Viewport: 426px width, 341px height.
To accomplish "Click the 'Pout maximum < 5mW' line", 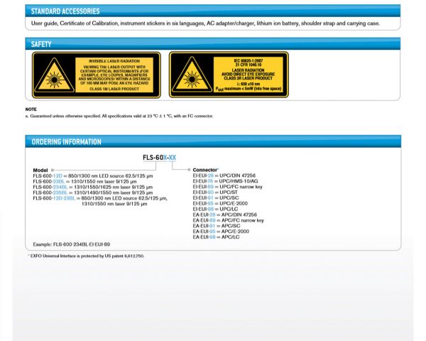I will coord(248,89).
